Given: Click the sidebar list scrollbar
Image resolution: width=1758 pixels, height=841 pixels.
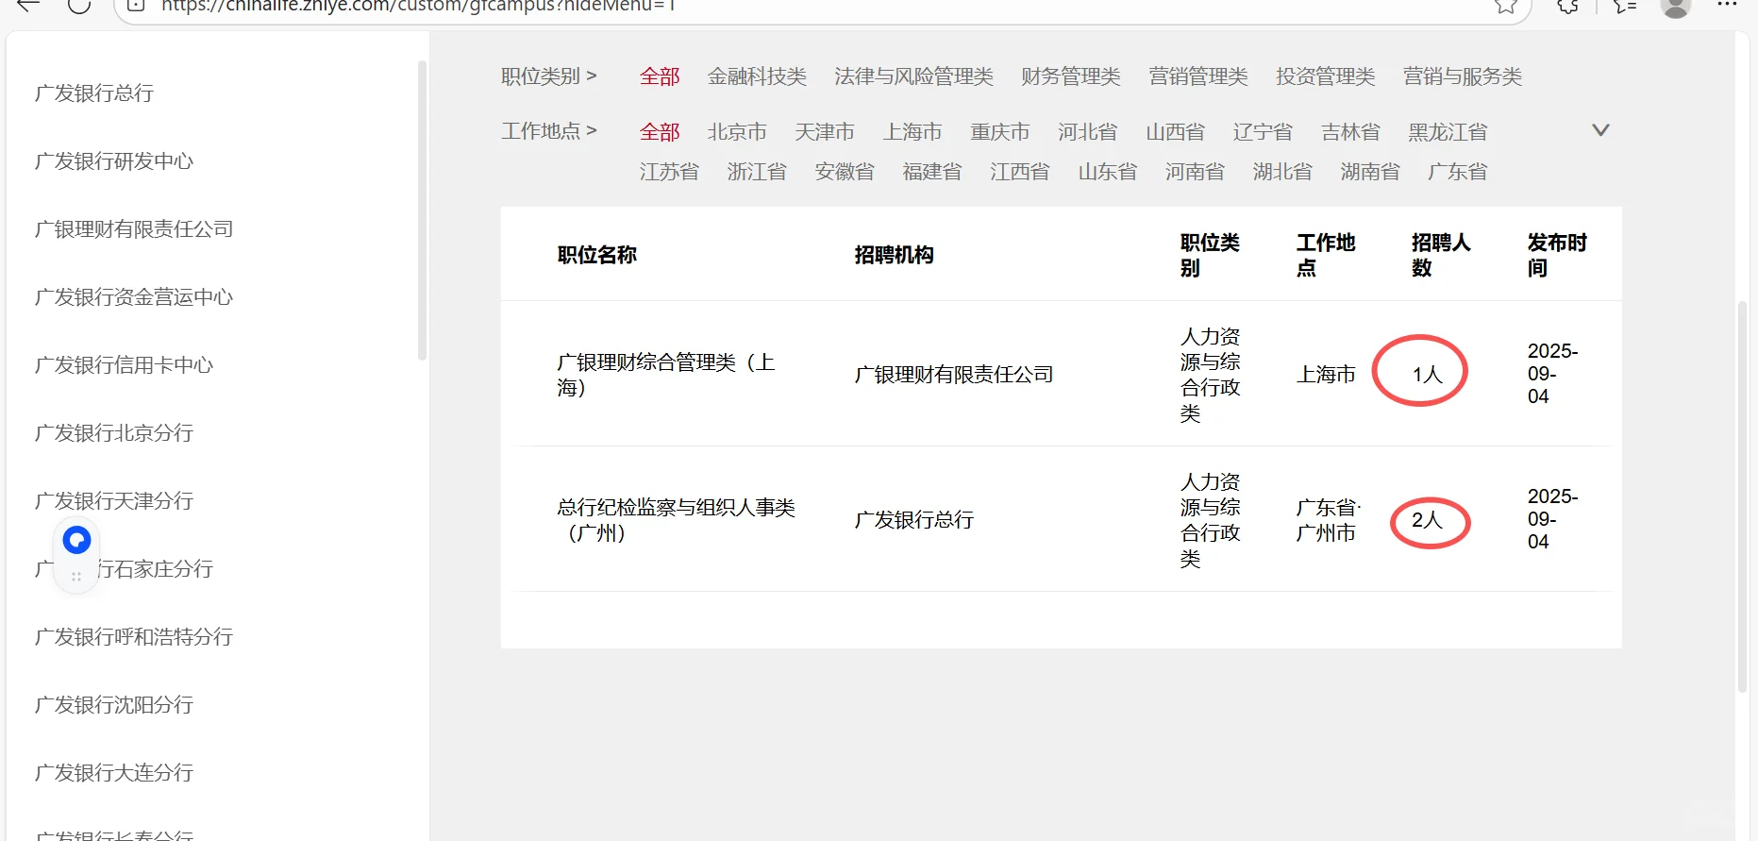Looking at the screenshot, I should pyautogui.click(x=422, y=210).
